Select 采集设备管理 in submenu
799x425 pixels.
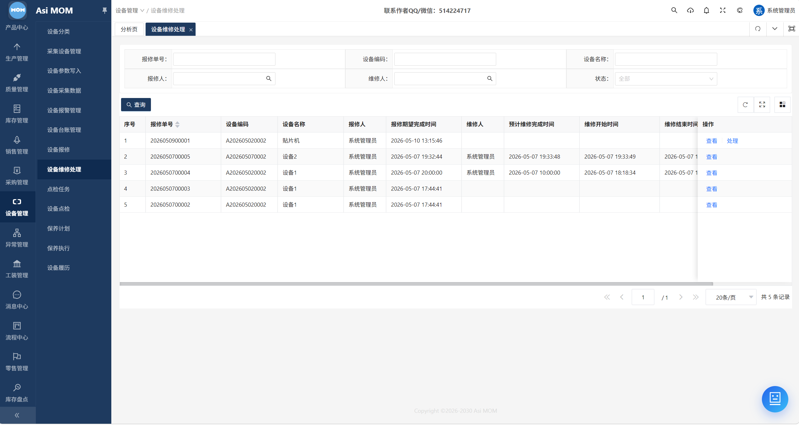64,51
